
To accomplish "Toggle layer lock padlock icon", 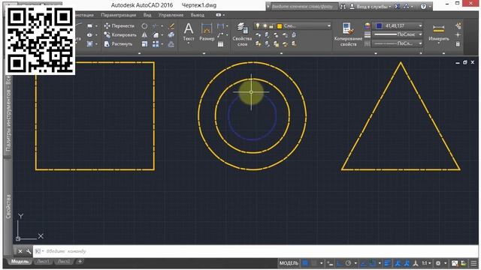I will tap(271, 26).
